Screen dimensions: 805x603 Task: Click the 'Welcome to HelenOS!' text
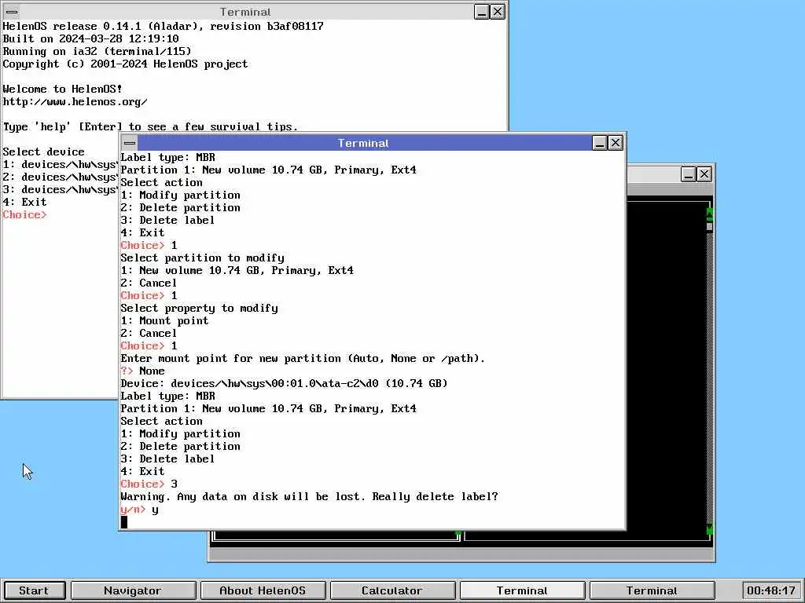(62, 90)
